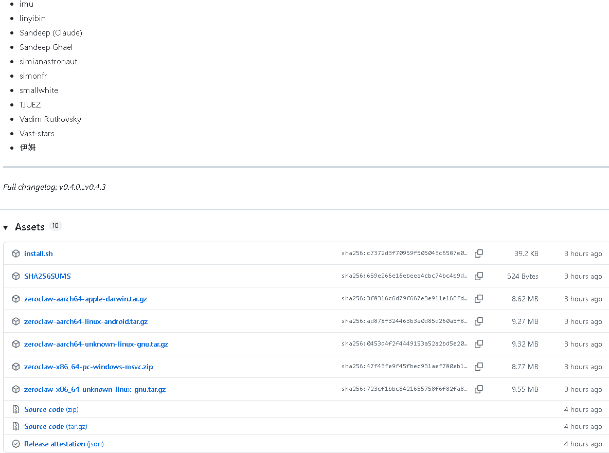Download install.sh asset
Image resolution: width=609 pixels, height=453 pixels.
[x=39, y=253]
